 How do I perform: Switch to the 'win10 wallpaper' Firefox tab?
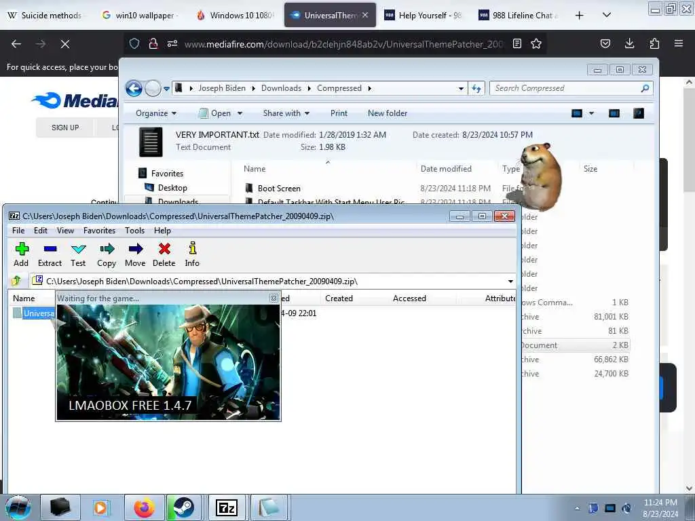click(141, 16)
